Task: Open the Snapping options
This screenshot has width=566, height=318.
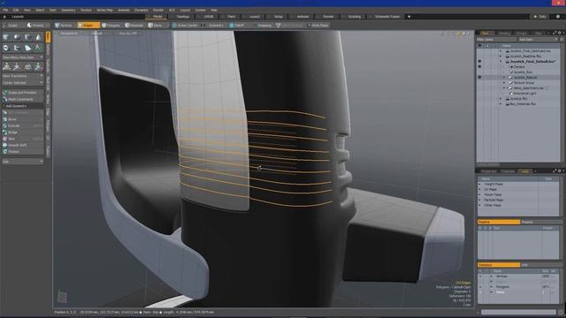Action: (263, 26)
